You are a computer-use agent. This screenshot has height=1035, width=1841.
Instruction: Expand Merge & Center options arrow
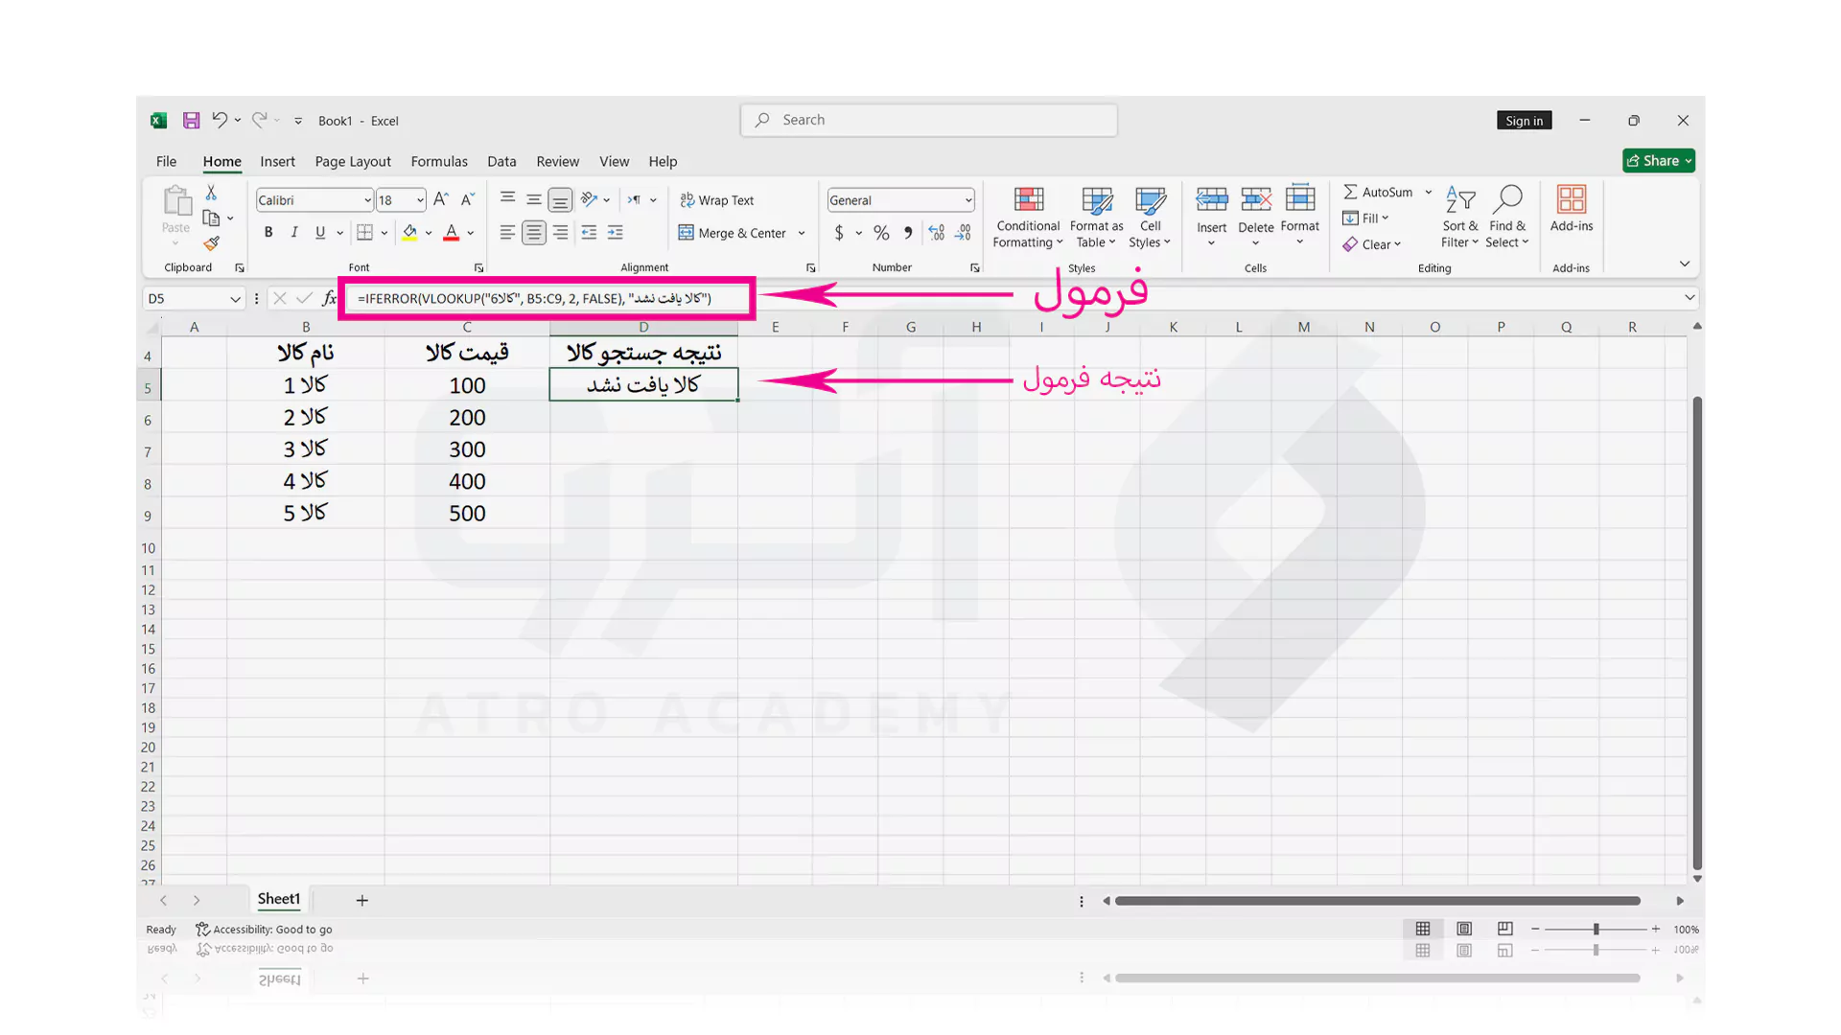pyautogui.click(x=802, y=233)
